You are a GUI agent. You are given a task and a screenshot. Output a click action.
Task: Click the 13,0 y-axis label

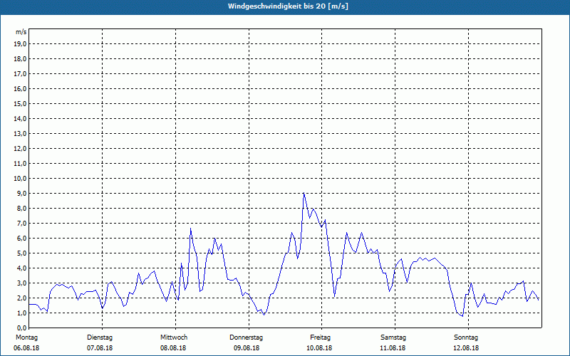[20, 134]
